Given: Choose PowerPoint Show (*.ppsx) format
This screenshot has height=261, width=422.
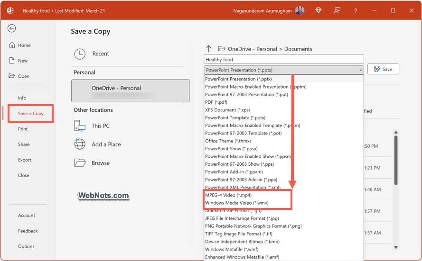Looking at the screenshot, I should (284, 149).
